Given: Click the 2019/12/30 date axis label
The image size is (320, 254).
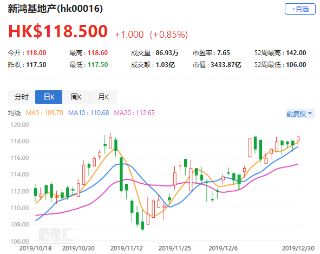Looking at the screenshot, I should [x=298, y=248].
